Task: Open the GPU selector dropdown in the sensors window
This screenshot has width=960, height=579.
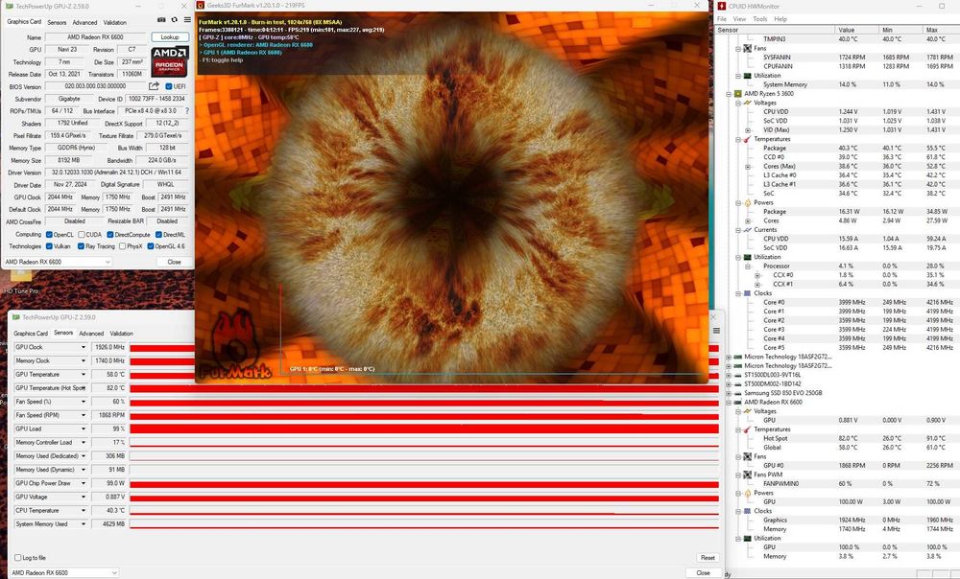Action: [63, 573]
